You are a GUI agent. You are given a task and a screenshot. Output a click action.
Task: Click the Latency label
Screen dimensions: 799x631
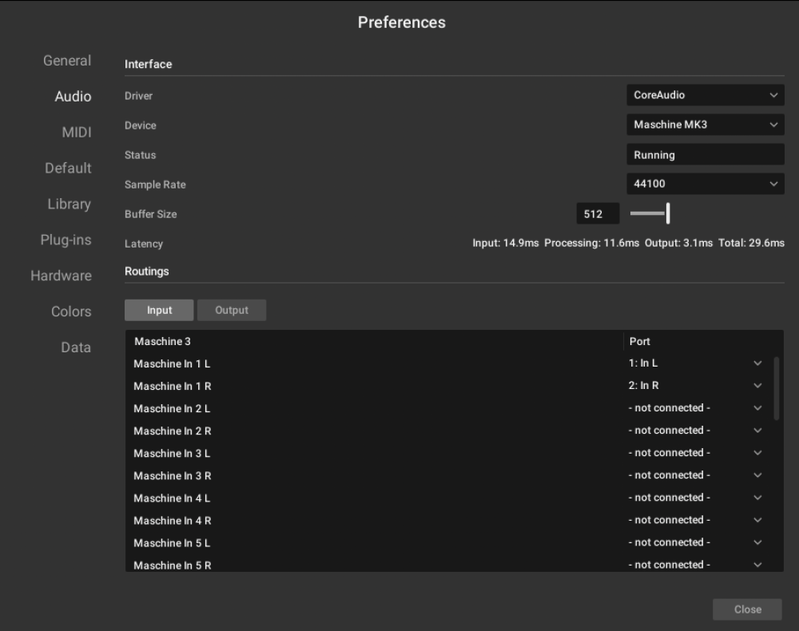144,244
